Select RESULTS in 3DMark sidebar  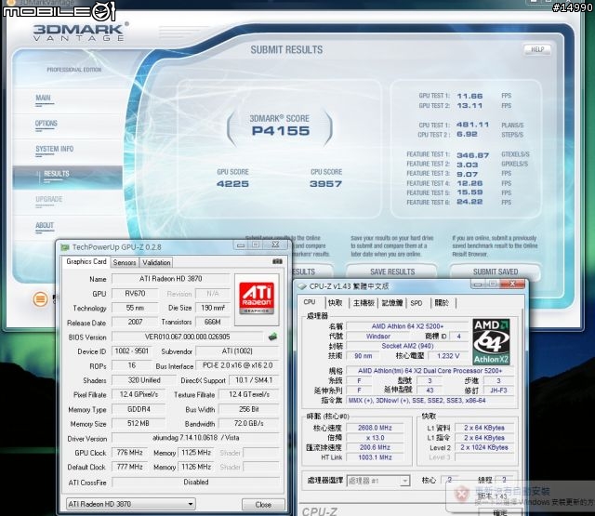68,178
